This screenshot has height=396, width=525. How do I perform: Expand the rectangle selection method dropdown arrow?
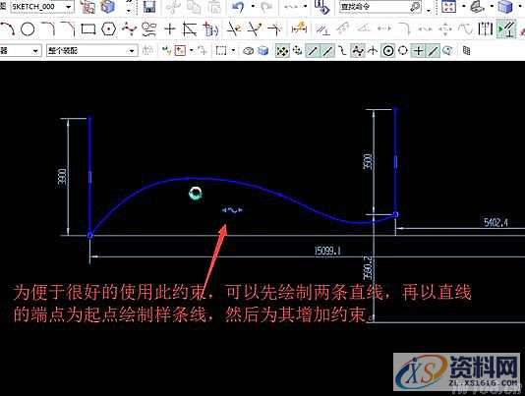pos(233,51)
